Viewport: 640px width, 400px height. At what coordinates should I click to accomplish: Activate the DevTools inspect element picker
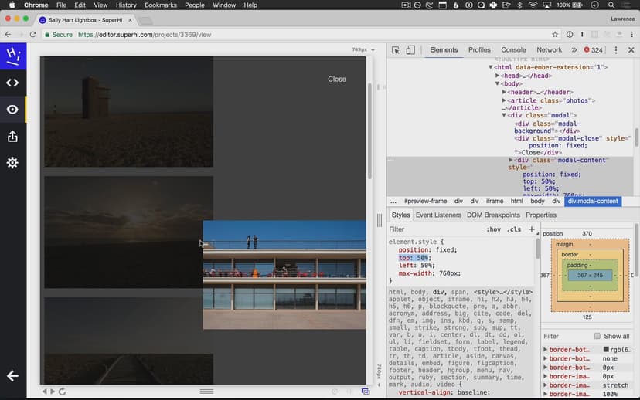coord(396,50)
